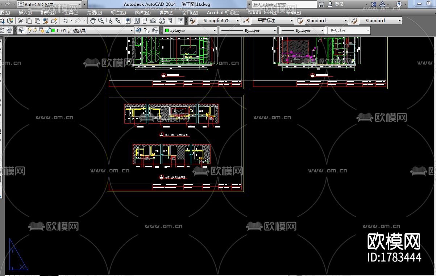
Task: Open the 工具(T) menu
Action: click(x=71, y=12)
